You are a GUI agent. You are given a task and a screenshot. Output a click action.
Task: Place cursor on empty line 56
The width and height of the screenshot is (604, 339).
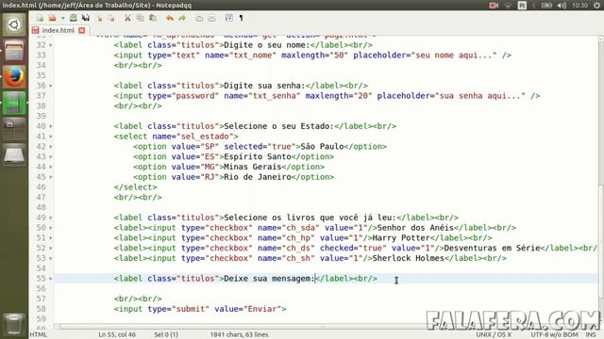pyautogui.click(x=326, y=288)
